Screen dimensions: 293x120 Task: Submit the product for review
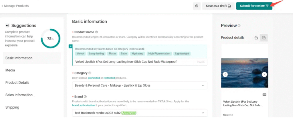pyautogui.click(x=254, y=6)
